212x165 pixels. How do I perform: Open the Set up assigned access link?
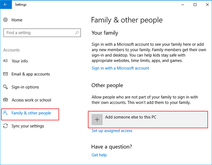coord(112,131)
